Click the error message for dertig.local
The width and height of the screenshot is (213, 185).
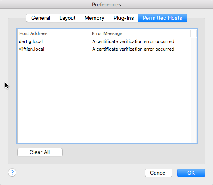click(133, 41)
